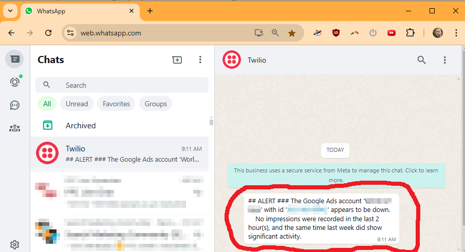Click the TODAY date pill
465x252 pixels.
[335, 150]
